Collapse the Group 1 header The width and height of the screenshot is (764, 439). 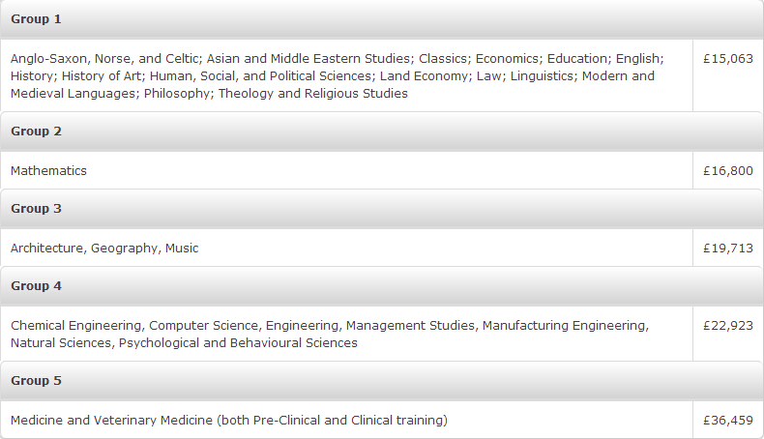point(382,19)
